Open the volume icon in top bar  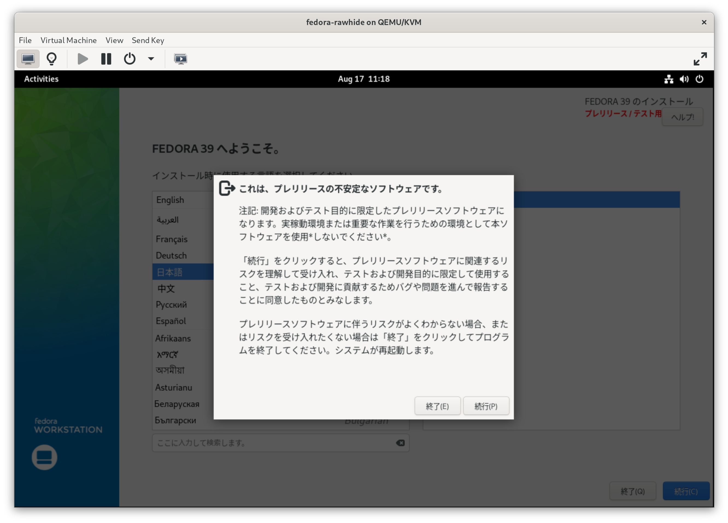[x=684, y=79]
